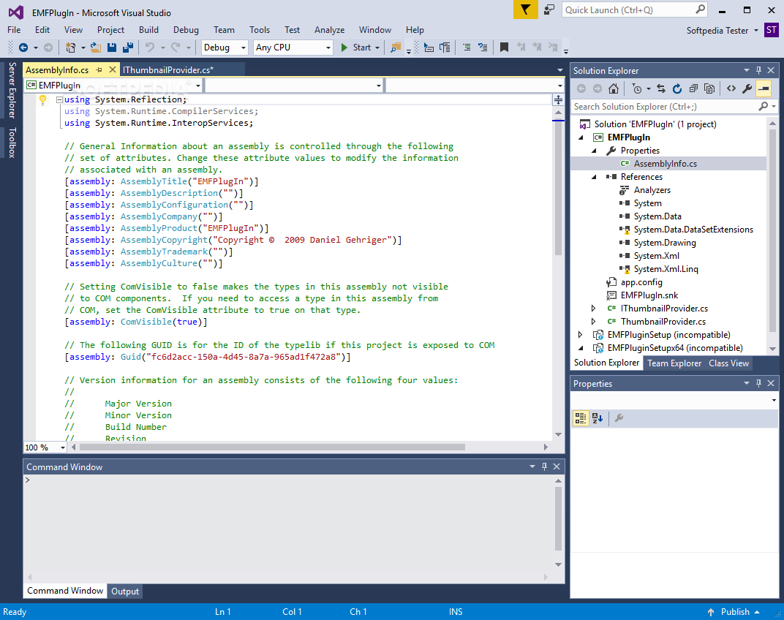The width and height of the screenshot is (784, 620).
Task: Click the editor horizontal scrollbar thumb
Action: click(x=272, y=447)
